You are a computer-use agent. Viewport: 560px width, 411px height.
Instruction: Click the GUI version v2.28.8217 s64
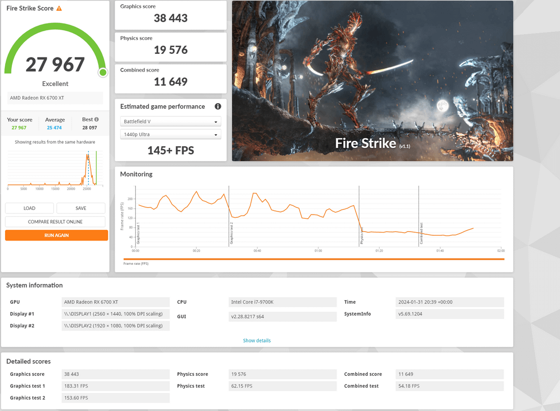point(283,316)
